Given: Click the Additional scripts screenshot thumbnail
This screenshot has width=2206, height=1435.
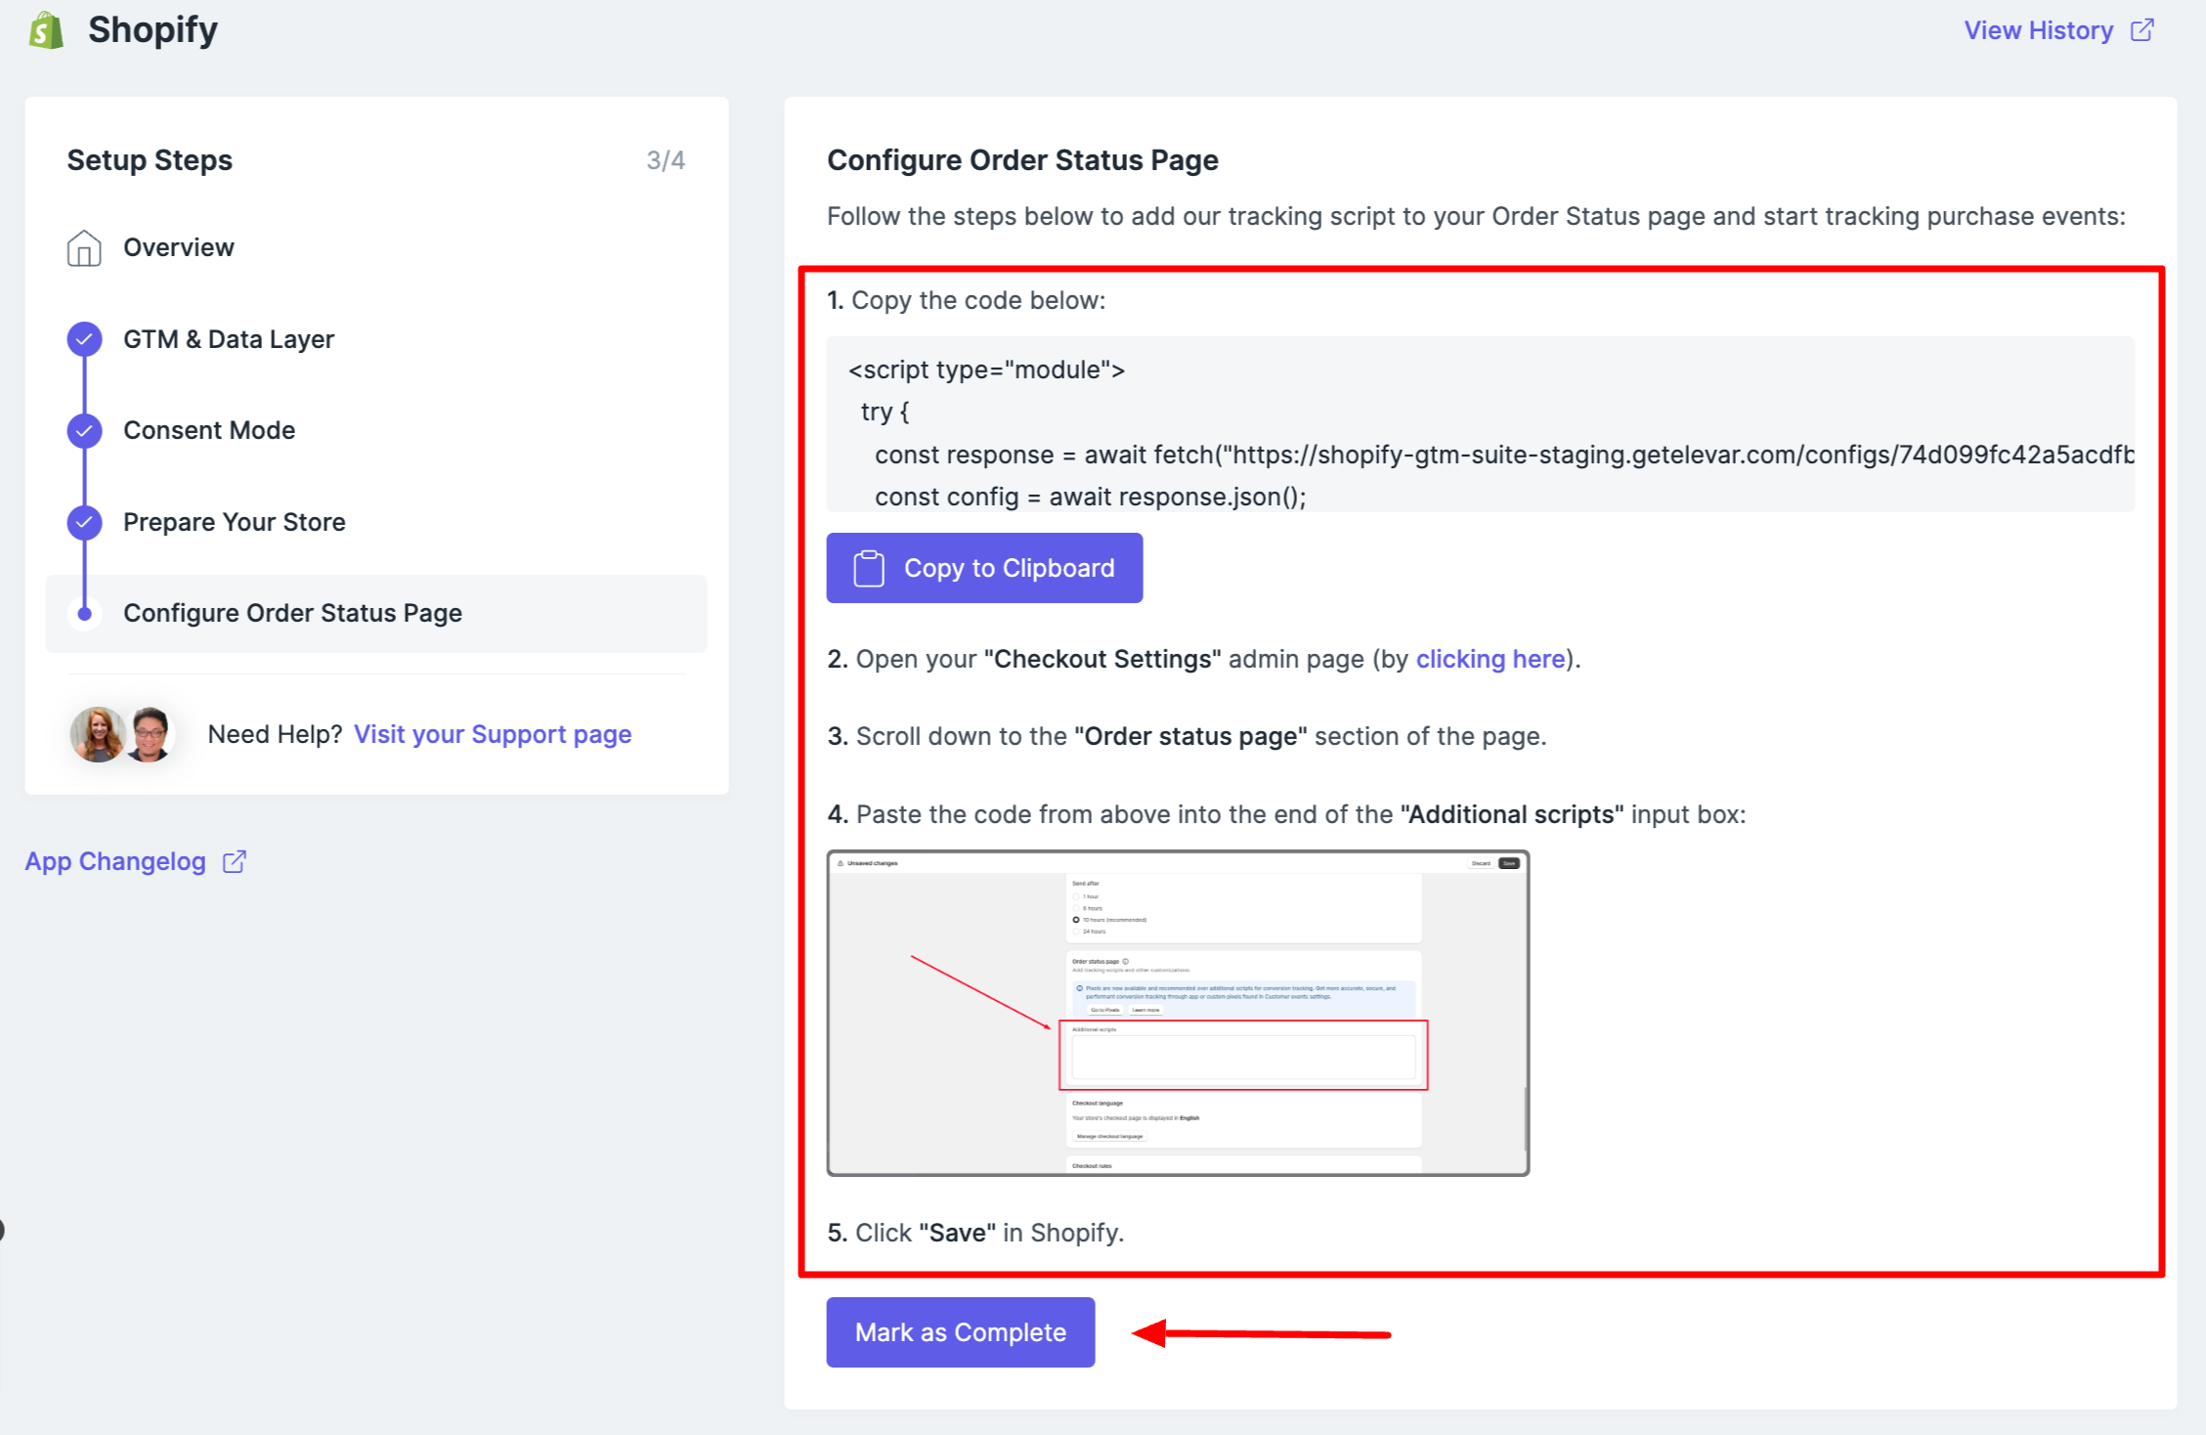Looking at the screenshot, I should pos(1177,1013).
